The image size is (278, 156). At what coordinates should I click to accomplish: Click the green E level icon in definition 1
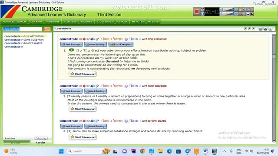[x=71, y=50]
